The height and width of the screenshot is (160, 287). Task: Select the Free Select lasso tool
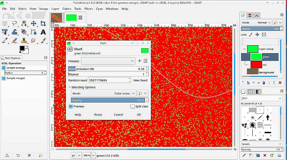(x=14, y=23)
